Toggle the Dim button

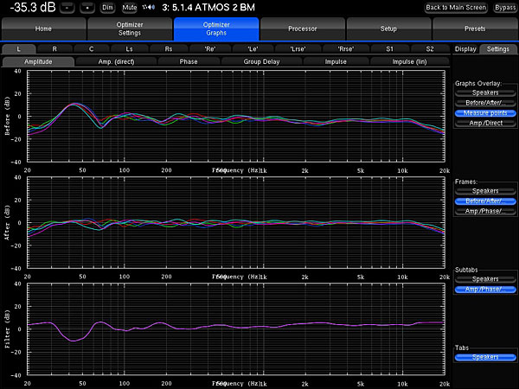coord(107,8)
